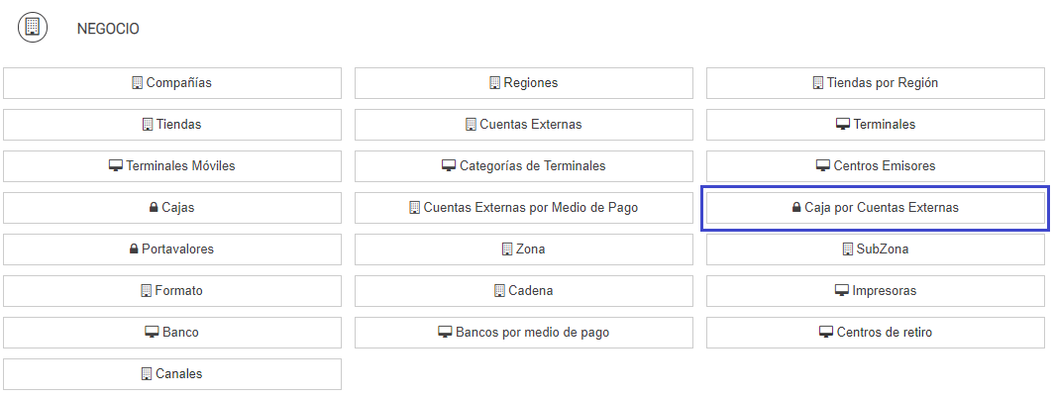Image resolution: width=1054 pixels, height=398 pixels.
Task: Open Bancos por medio de pago
Action: [523, 333]
